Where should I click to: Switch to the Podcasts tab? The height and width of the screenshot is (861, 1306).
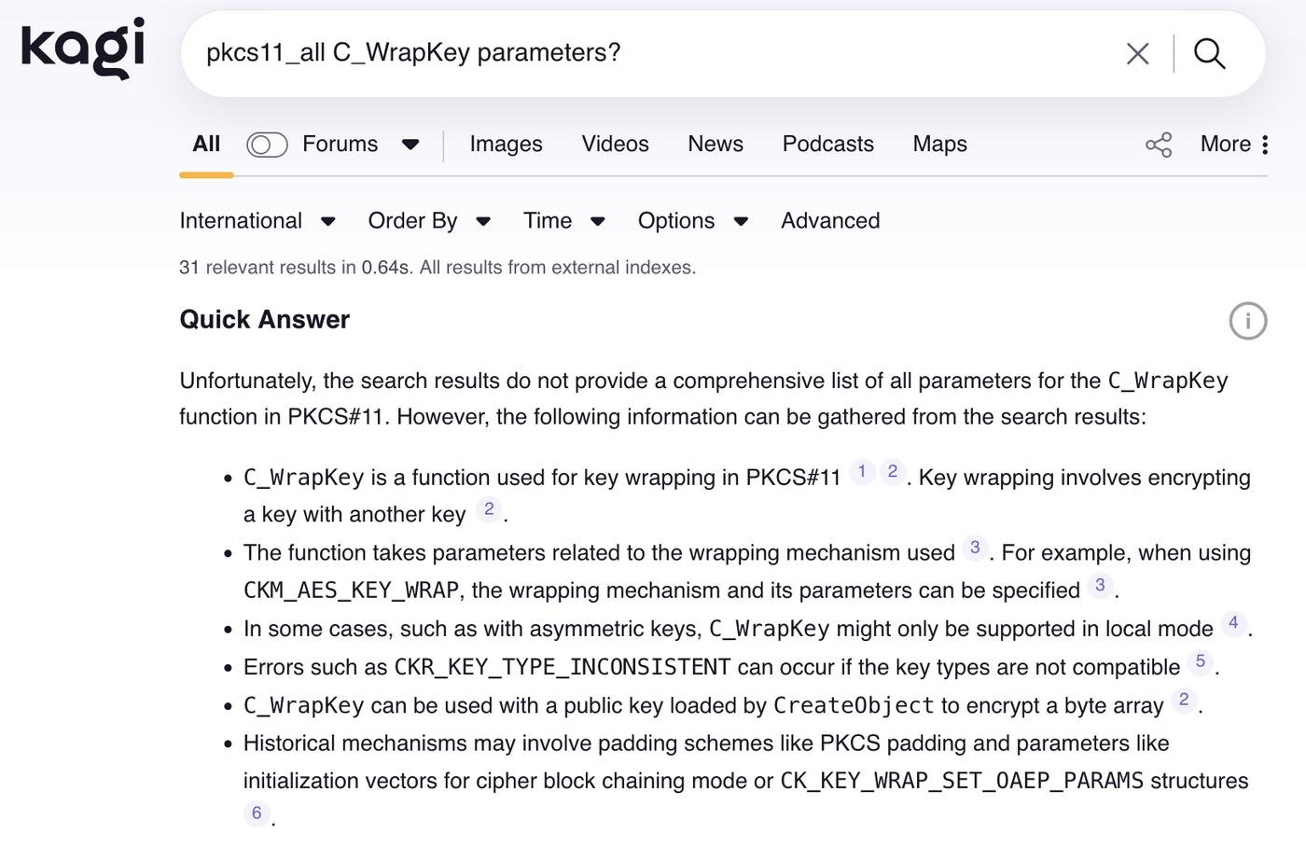click(x=827, y=145)
